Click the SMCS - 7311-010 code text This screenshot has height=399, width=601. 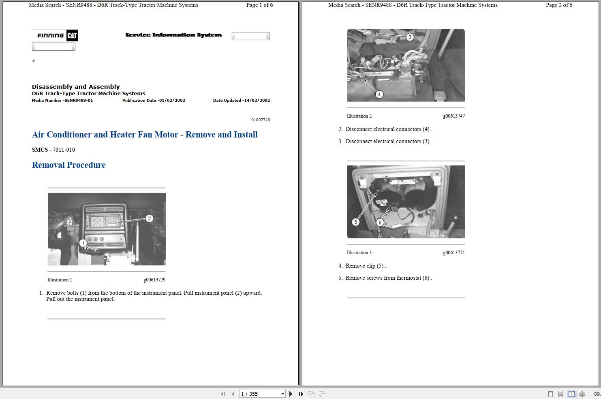click(x=53, y=150)
